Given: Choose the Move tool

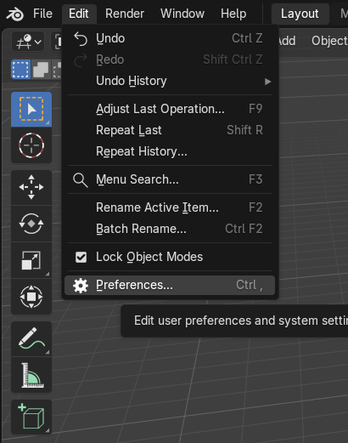Looking at the screenshot, I should [x=31, y=187].
